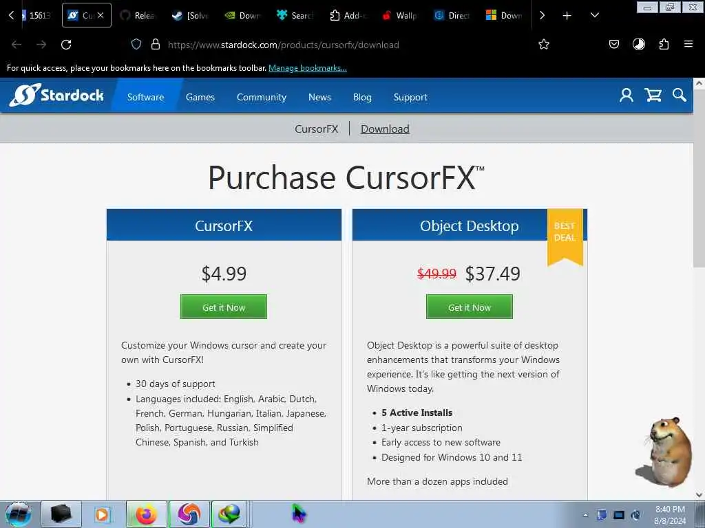Open the Windows Start orb
Screen dimensions: 705x528
click(19, 514)
